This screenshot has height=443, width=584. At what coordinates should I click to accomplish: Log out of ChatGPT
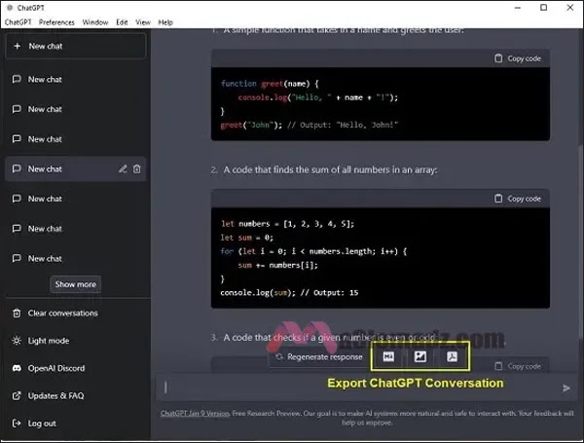pyautogui.click(x=34, y=424)
